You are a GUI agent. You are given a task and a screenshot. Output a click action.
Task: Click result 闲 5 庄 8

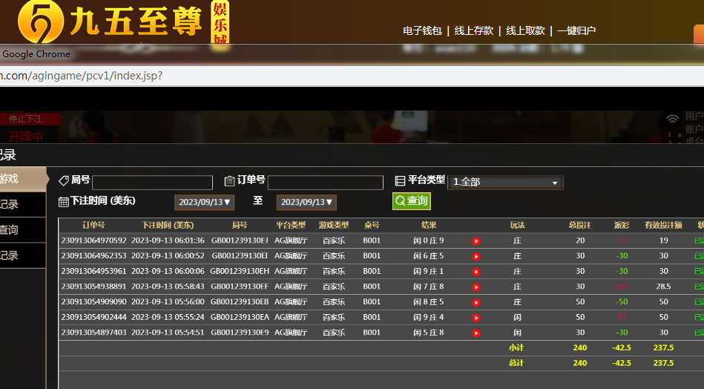428,333
